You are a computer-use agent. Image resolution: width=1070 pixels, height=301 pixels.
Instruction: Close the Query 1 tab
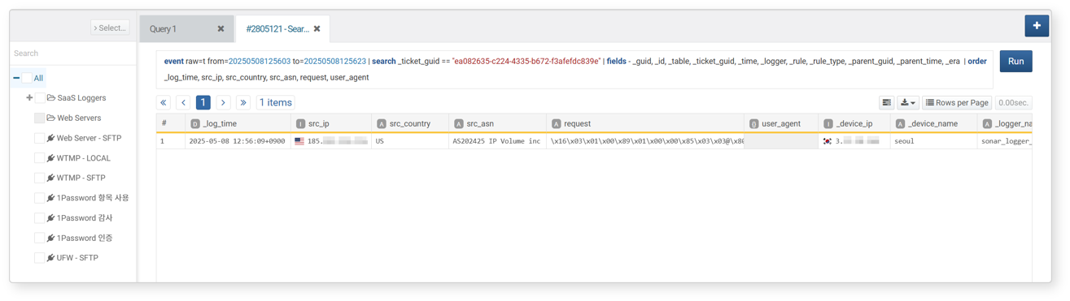(x=221, y=28)
